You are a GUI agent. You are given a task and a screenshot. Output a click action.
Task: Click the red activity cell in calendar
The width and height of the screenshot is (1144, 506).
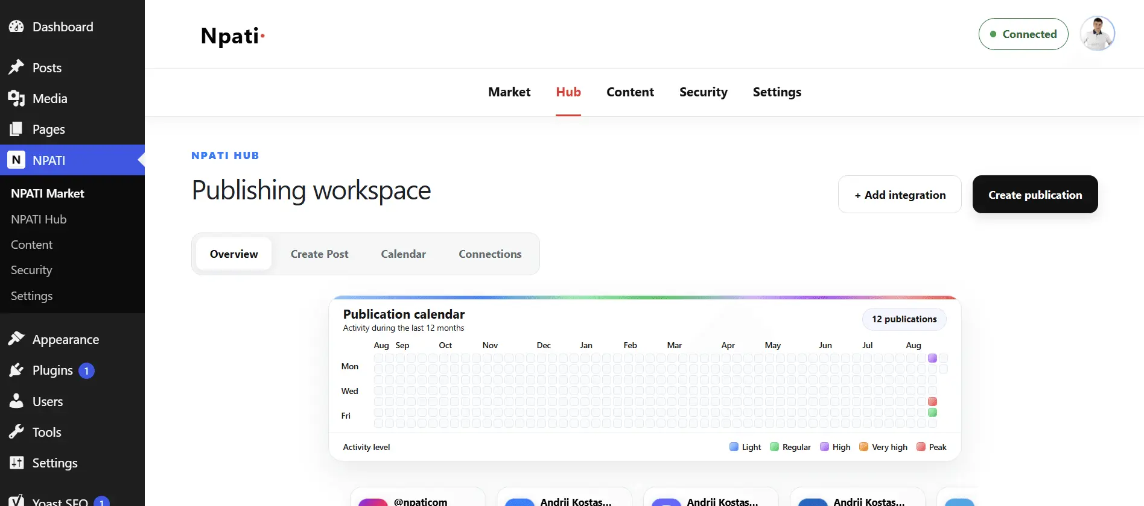pyautogui.click(x=932, y=401)
